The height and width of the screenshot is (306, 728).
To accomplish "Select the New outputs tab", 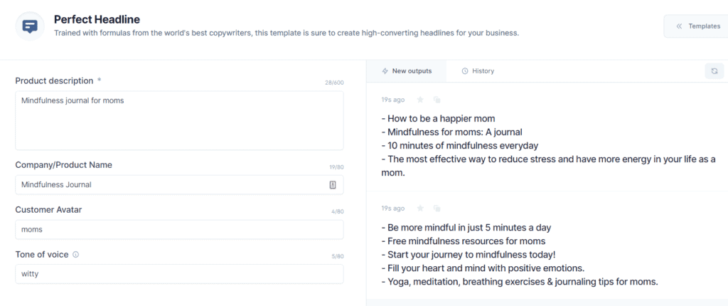I will (406, 71).
